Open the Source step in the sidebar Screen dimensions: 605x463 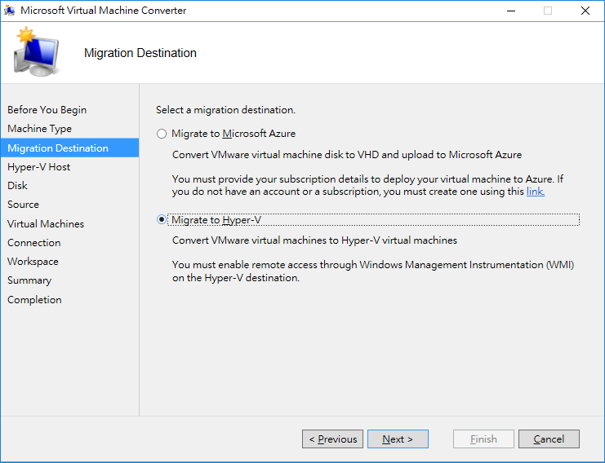point(23,205)
